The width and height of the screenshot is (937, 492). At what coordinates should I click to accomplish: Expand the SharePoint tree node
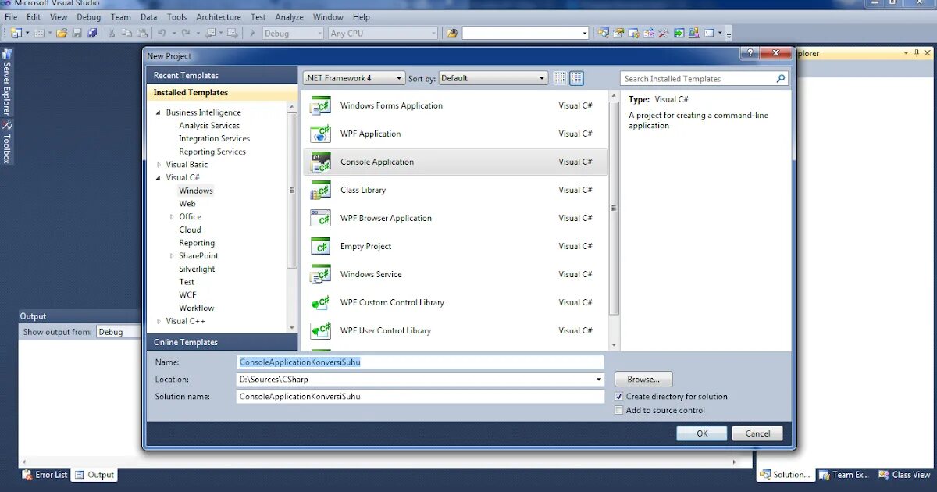pos(172,256)
